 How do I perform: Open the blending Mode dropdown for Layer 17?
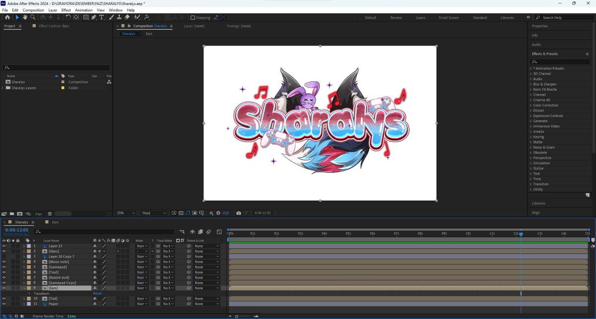tap(141, 246)
